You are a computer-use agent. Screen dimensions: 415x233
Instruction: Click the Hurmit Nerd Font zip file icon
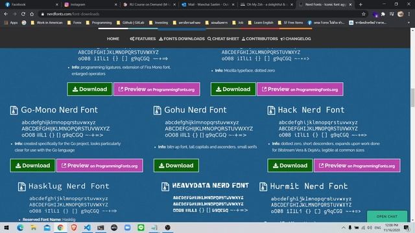pyautogui.click(x=263, y=186)
